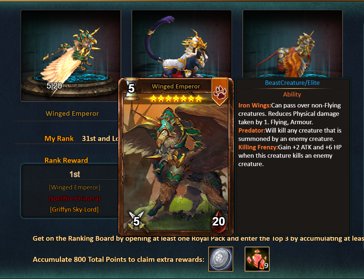Select the Winged Emperor creature portrait
The height and width of the screenshot is (279, 364).
tap(71, 55)
